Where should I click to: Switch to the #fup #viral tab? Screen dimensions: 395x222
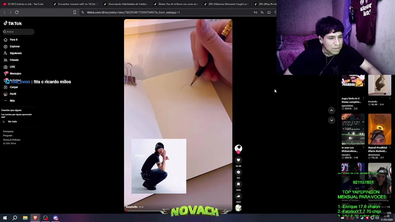[265, 4]
